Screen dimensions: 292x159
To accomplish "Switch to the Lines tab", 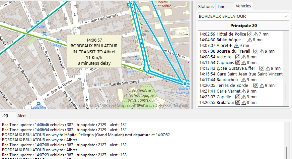I will (x=222, y=6).
